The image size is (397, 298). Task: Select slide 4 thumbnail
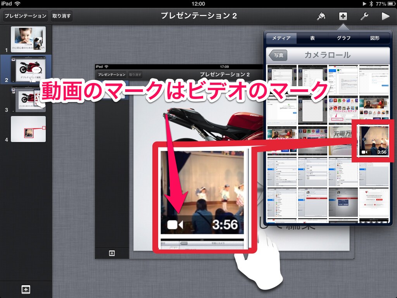pyautogui.click(x=28, y=129)
